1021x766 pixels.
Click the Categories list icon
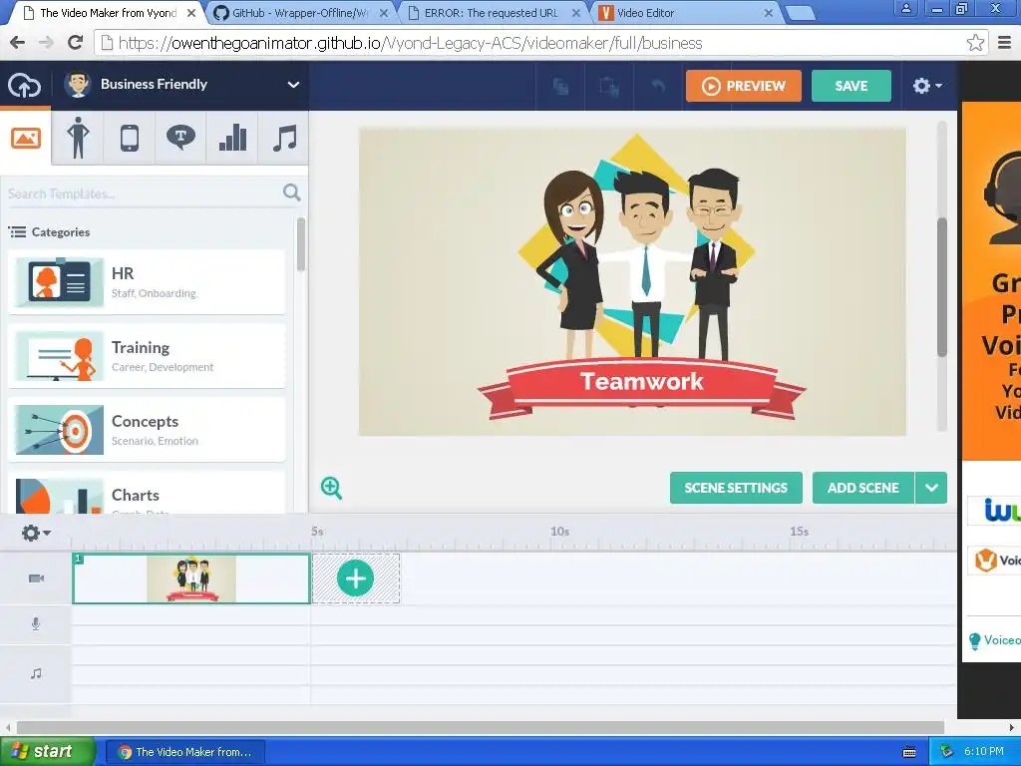point(17,231)
